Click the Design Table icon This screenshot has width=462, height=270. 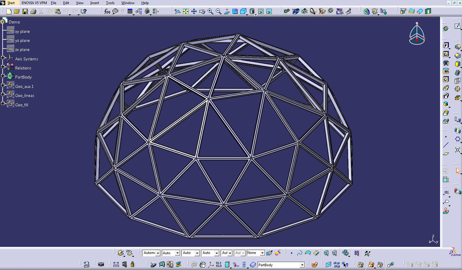click(x=130, y=12)
